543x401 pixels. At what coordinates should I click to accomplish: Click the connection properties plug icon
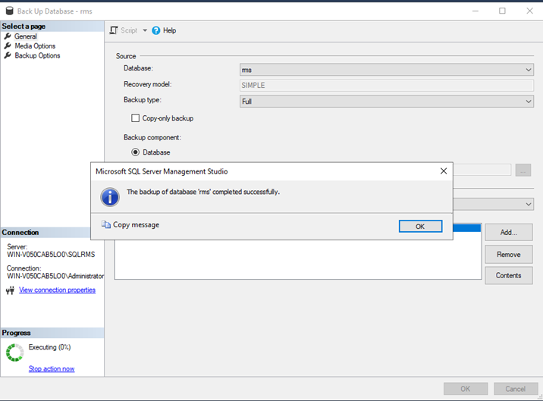click(x=10, y=290)
